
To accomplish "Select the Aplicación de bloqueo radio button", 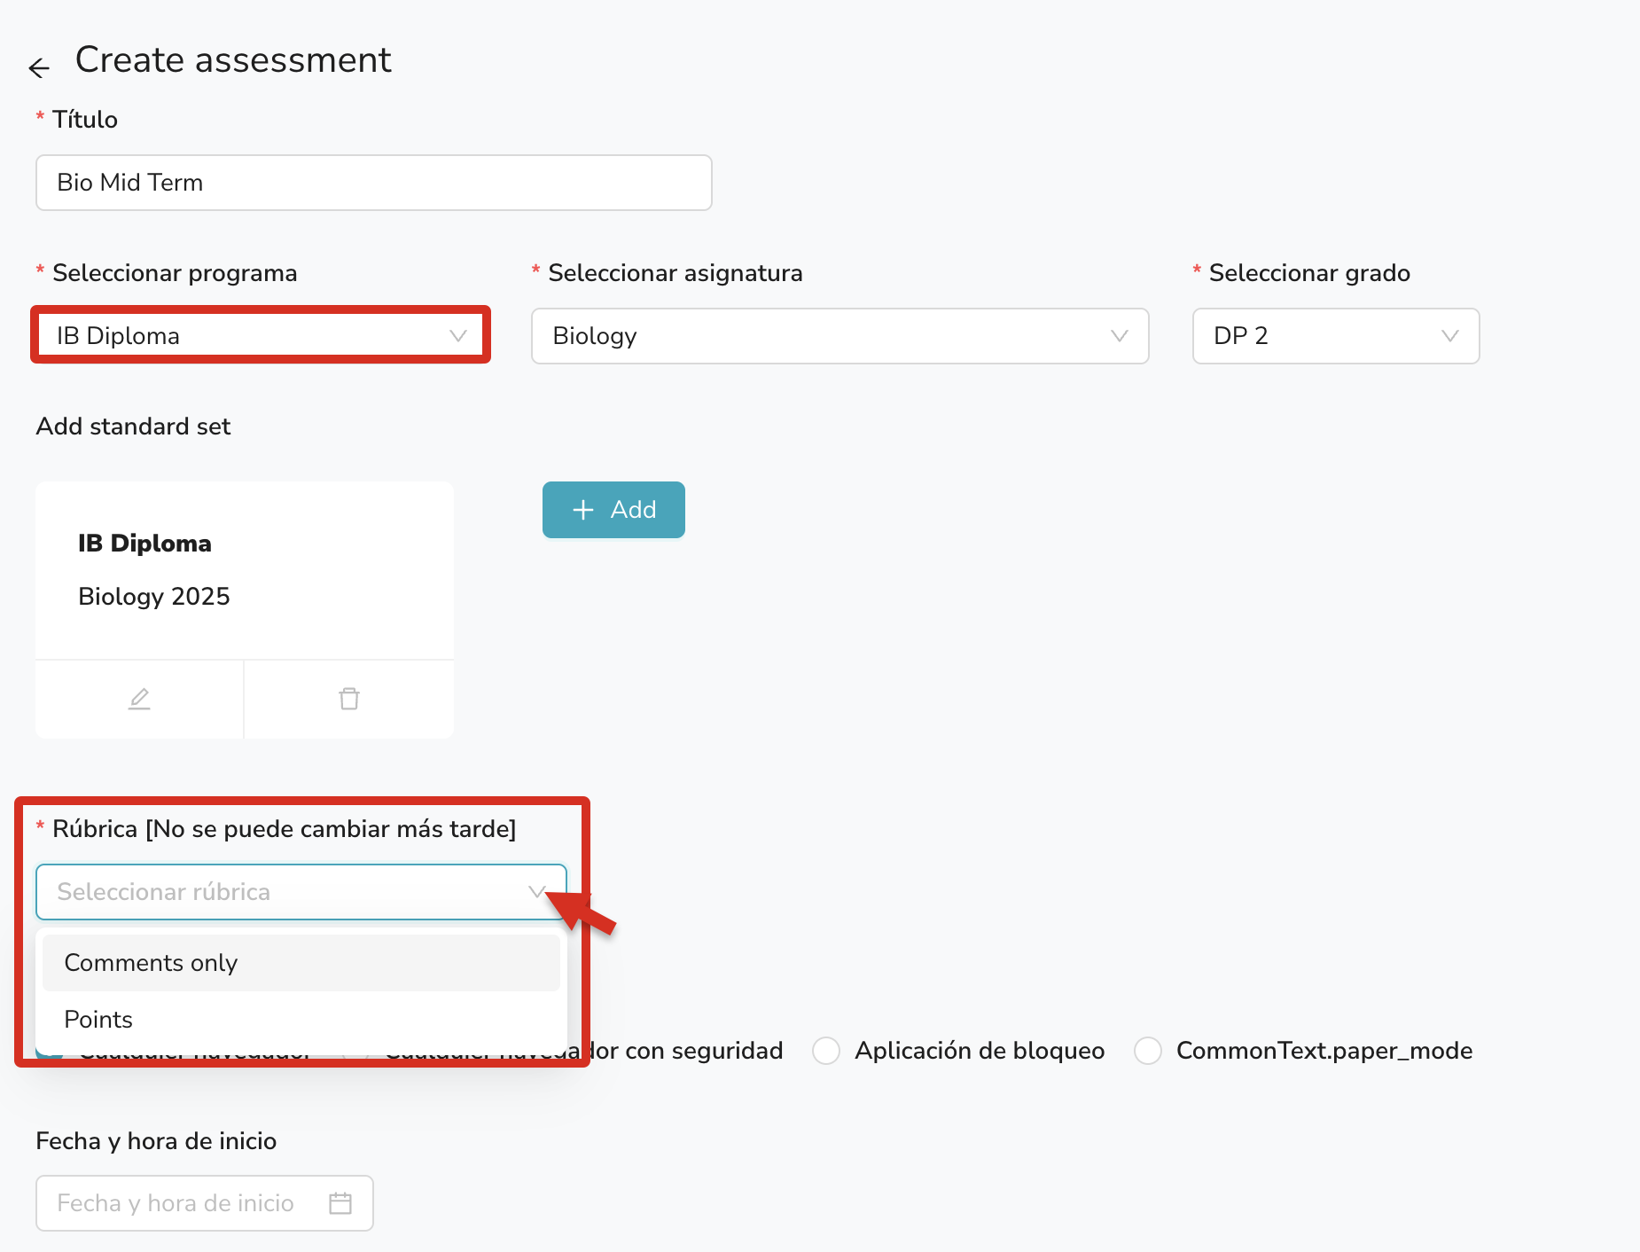I will point(826,1051).
